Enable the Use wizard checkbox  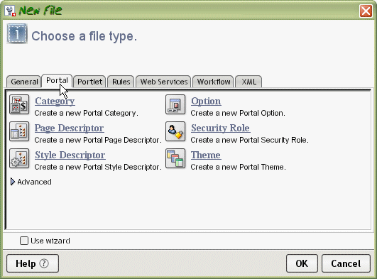tap(24, 241)
